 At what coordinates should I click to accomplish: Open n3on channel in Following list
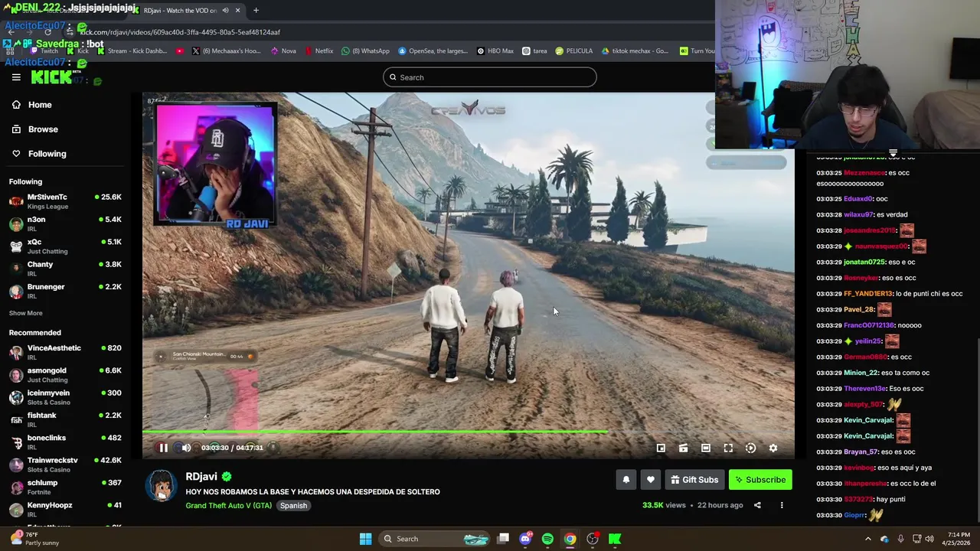(x=66, y=223)
